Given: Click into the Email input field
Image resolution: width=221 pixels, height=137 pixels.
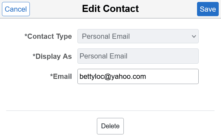Looking at the screenshot, I should click(x=138, y=76).
